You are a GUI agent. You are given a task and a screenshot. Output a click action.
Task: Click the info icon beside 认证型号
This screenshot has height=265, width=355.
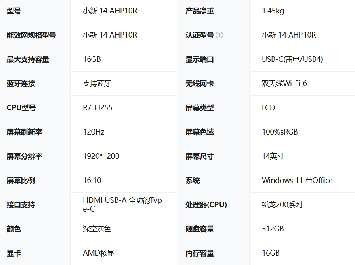219,35
